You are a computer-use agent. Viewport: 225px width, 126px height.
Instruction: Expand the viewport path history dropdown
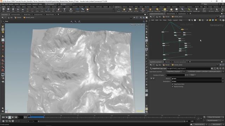tap(131, 17)
